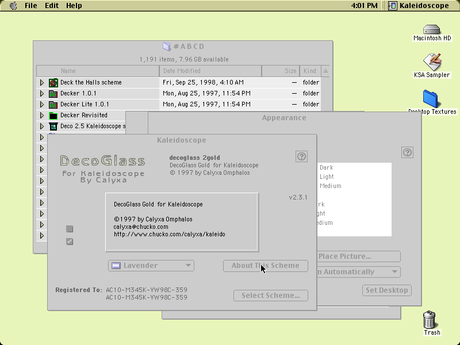Image resolution: width=460 pixels, height=345 pixels.
Task: Sort by the Kind column header
Action: coord(310,71)
